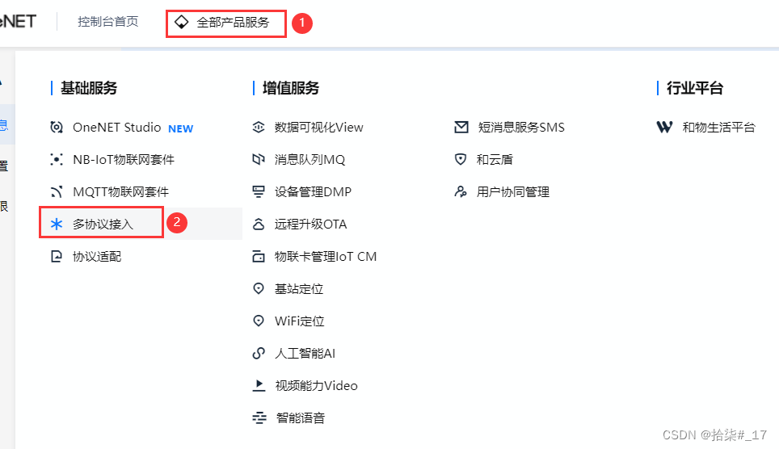779x449 pixels.
Task: Open NB-IoT物联网套件
Action: (x=124, y=159)
